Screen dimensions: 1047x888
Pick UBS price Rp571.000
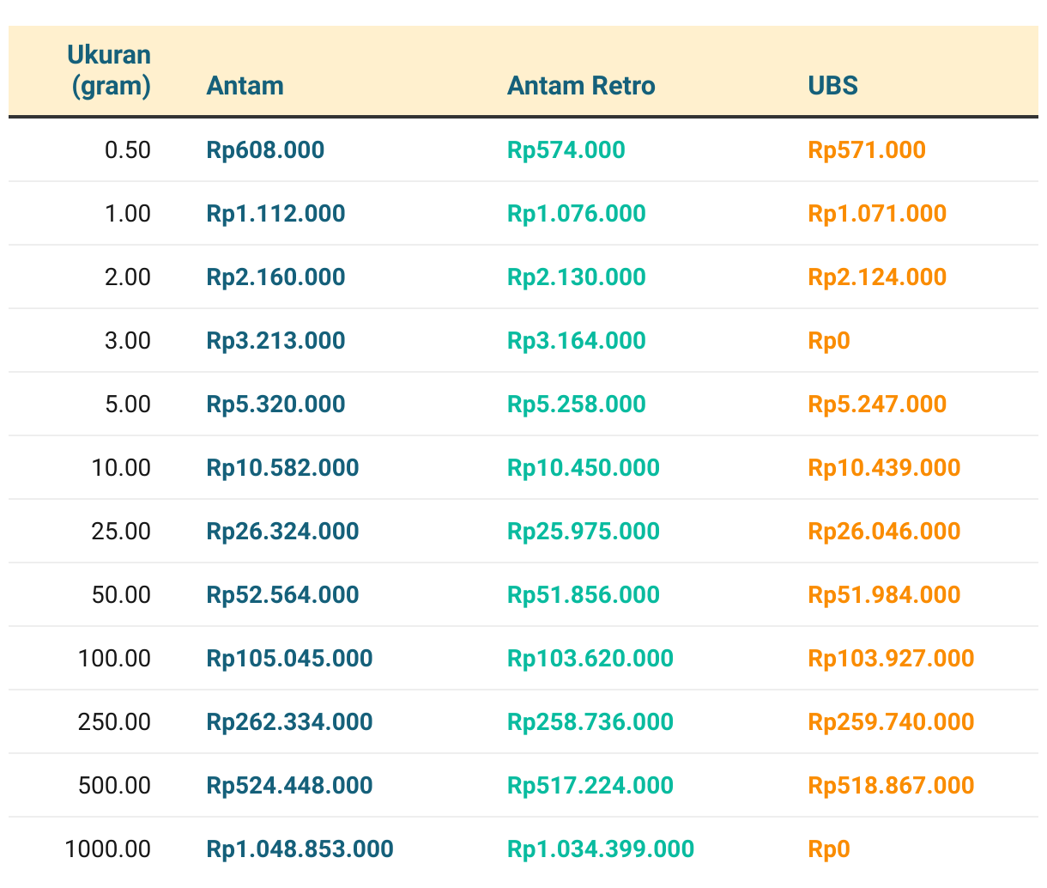pyautogui.click(x=867, y=150)
